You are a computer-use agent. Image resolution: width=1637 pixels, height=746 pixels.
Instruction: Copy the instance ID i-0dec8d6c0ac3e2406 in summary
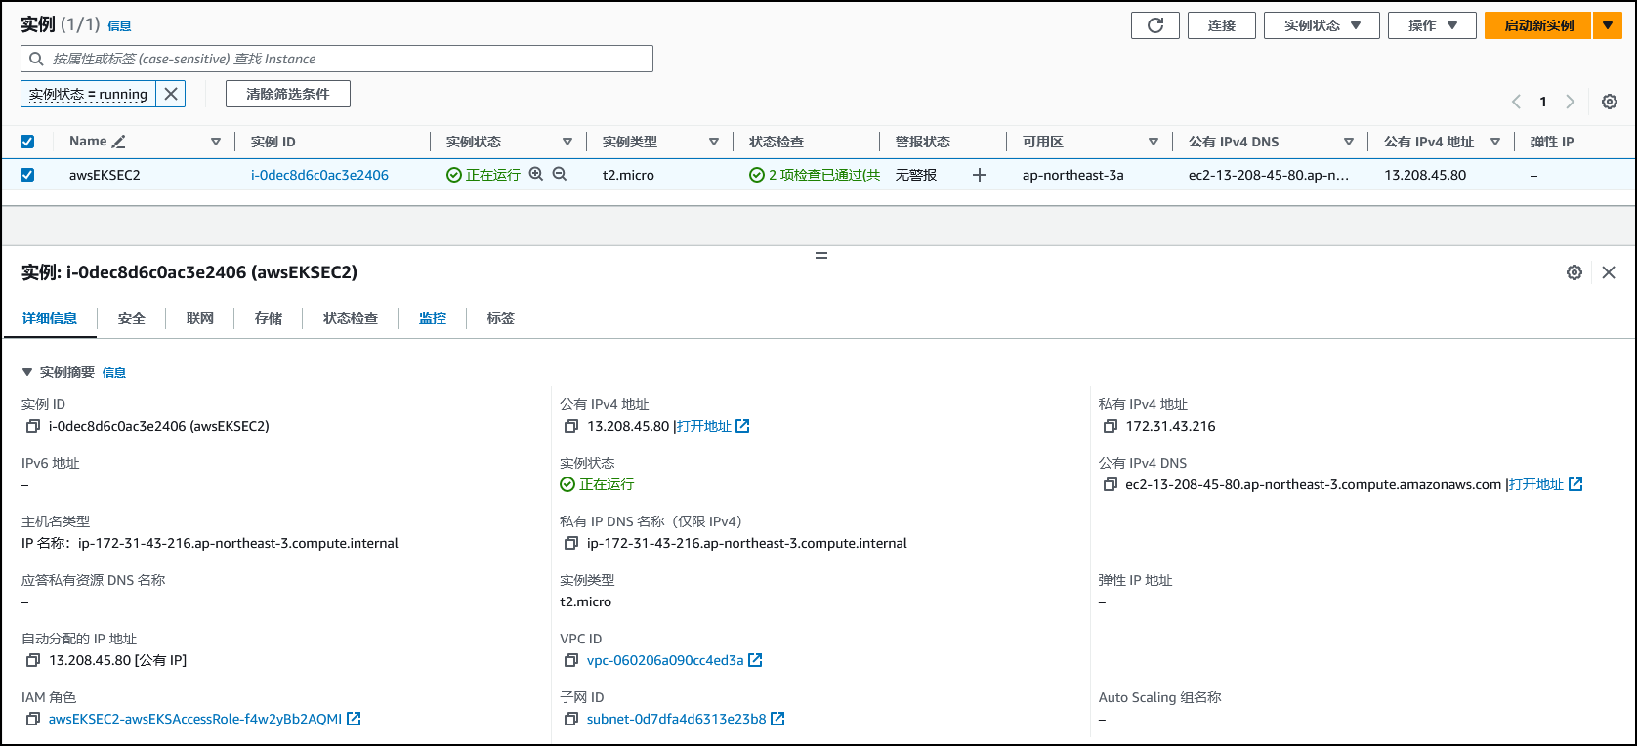[x=33, y=426]
